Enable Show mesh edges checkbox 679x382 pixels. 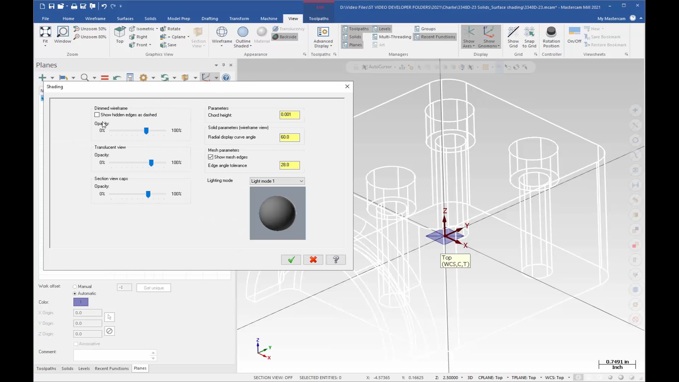coord(210,157)
